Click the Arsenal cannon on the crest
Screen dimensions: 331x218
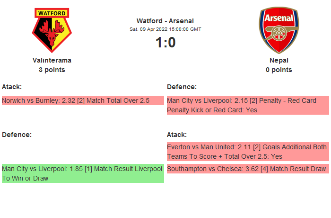[x=279, y=34]
